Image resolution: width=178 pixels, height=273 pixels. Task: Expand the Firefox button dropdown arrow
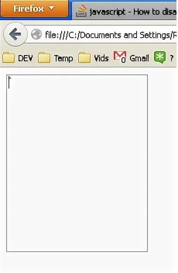(51, 8)
